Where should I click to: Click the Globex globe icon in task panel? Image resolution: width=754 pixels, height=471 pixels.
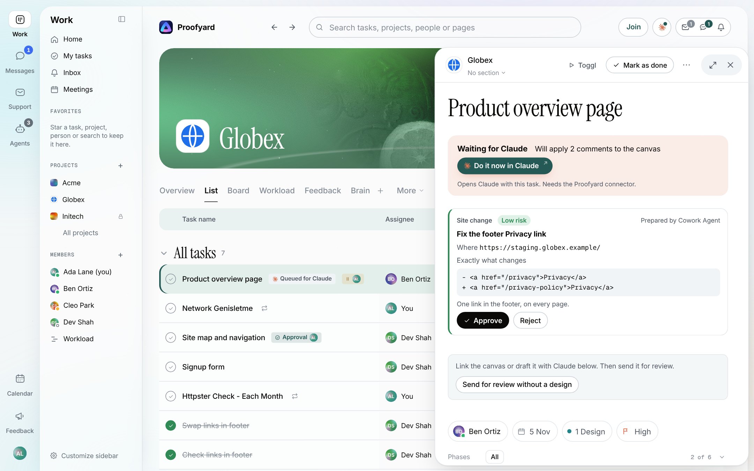click(454, 65)
